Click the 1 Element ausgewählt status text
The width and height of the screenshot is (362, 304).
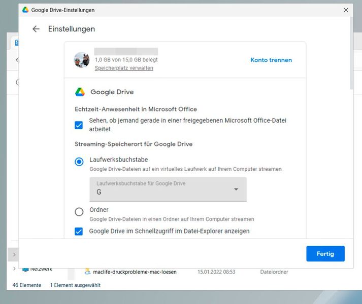tap(75, 285)
